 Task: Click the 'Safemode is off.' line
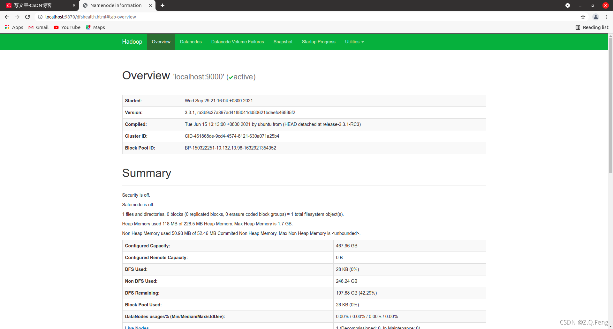[x=138, y=205]
